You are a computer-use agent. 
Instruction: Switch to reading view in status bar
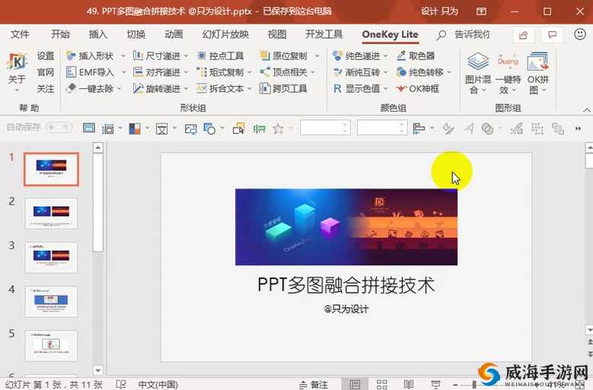[409, 385]
